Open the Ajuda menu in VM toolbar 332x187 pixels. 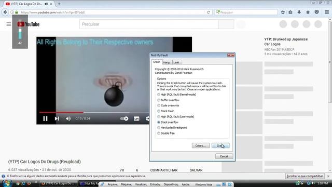point(186,184)
